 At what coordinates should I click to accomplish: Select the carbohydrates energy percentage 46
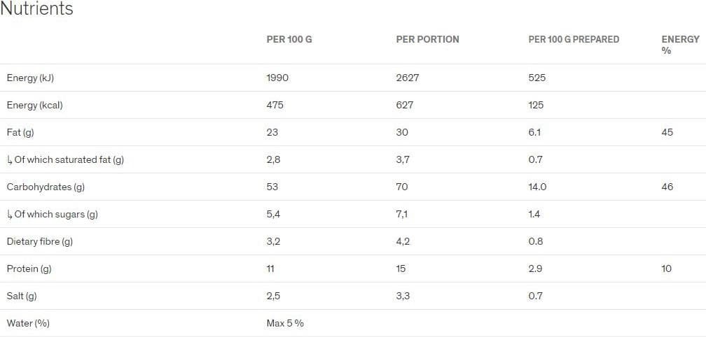(x=667, y=187)
